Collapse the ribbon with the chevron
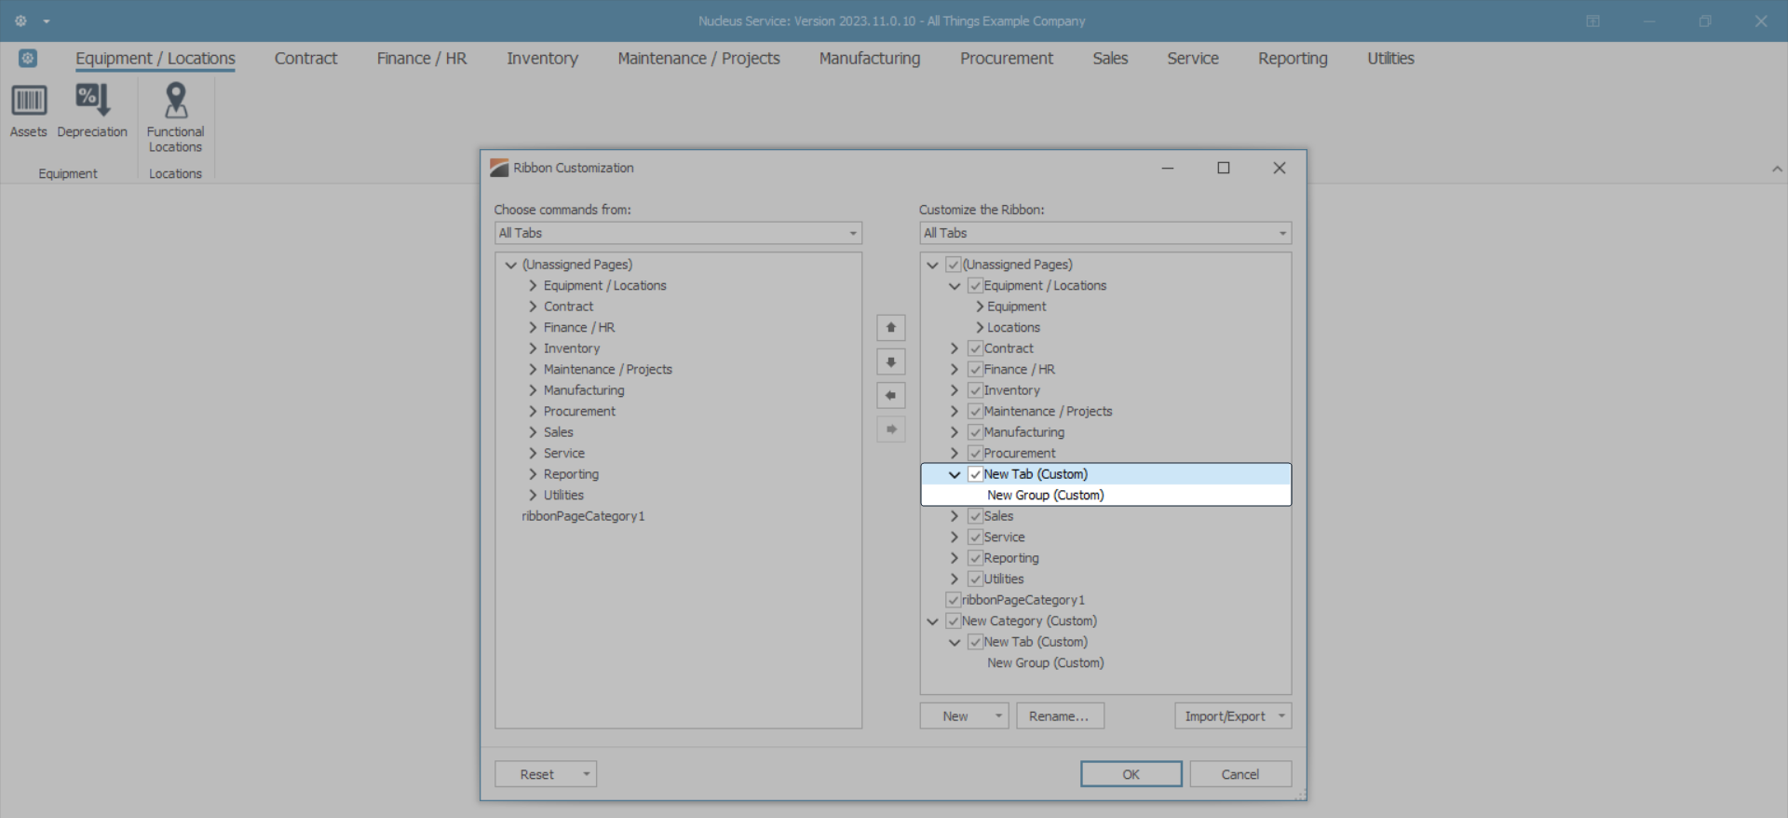 [x=1777, y=170]
